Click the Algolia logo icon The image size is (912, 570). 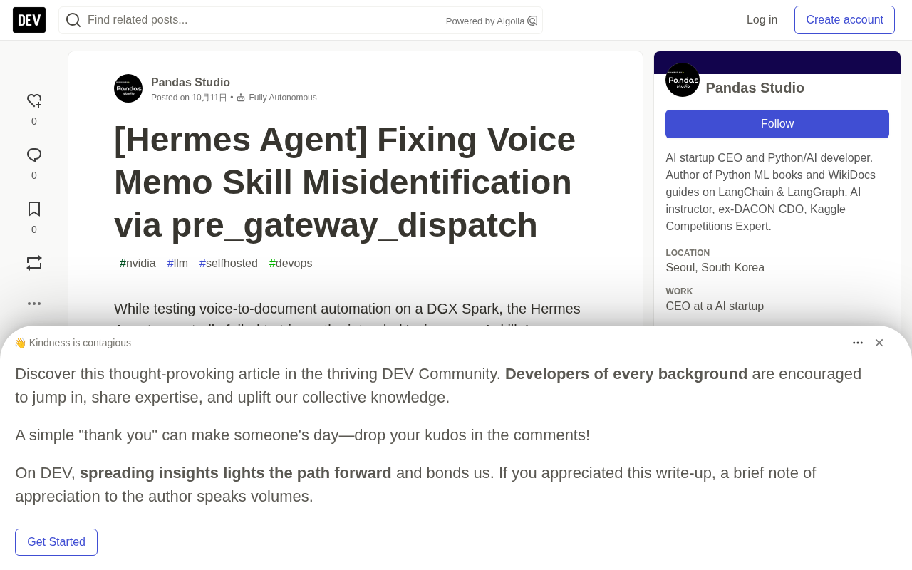(532, 21)
